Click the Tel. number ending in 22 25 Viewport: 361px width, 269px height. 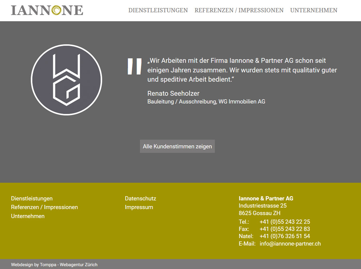coord(284,222)
